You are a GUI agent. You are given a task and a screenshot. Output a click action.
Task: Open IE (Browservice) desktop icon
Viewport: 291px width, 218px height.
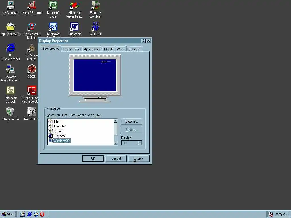tap(11, 52)
